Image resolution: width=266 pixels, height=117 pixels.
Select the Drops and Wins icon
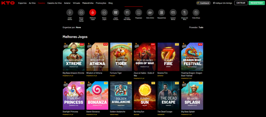pos(185,12)
